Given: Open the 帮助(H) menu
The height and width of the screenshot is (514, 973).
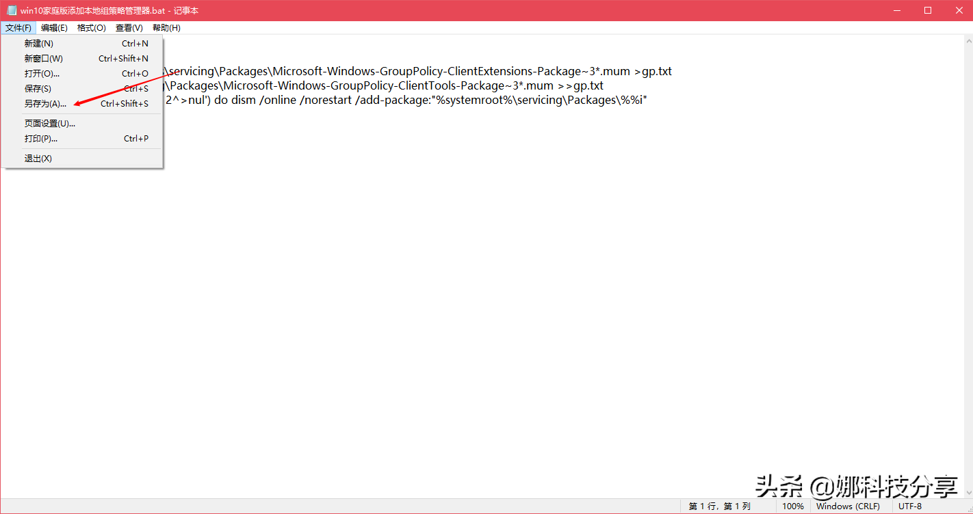Looking at the screenshot, I should click(166, 28).
